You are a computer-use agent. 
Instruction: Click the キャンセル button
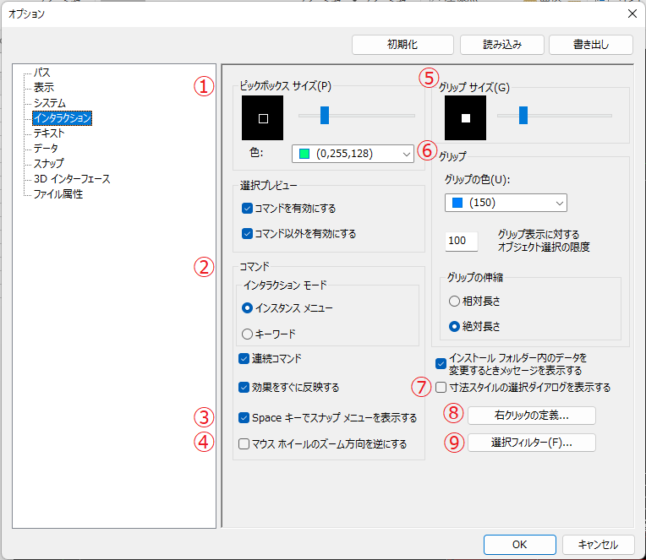click(x=598, y=545)
